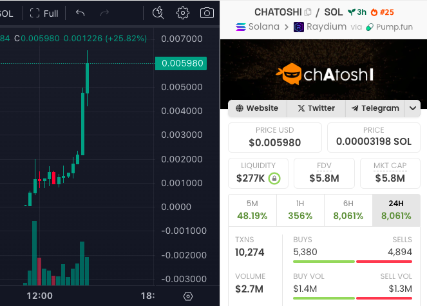Open the project Twitter link

pos(316,108)
